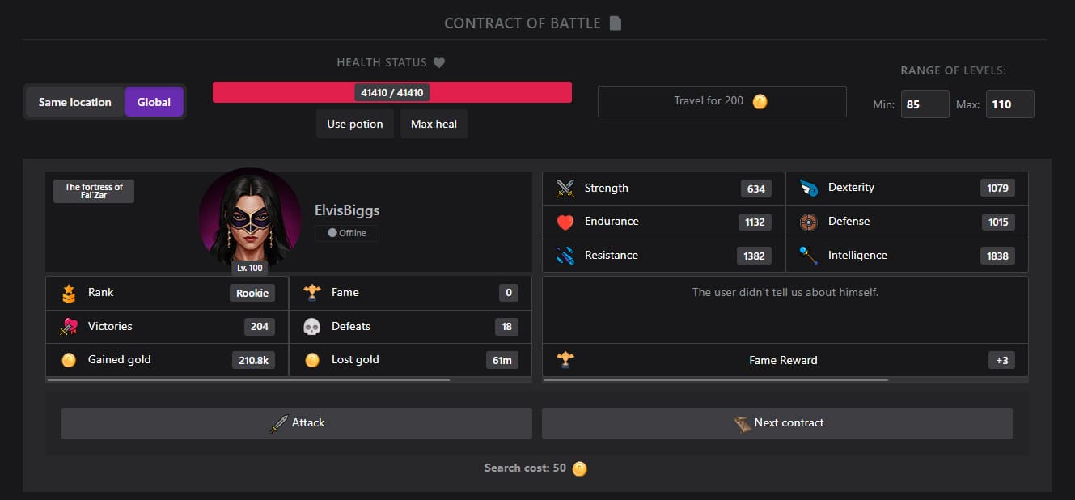Click the red health bar

click(x=392, y=92)
